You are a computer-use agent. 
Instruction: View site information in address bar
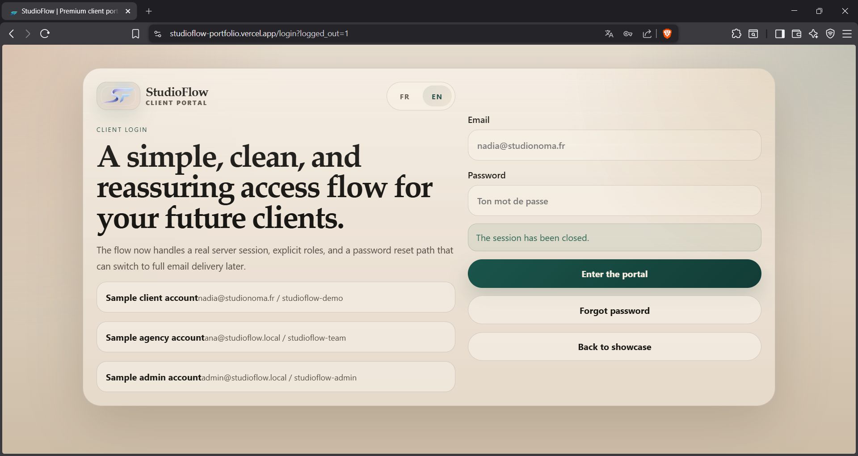click(158, 34)
